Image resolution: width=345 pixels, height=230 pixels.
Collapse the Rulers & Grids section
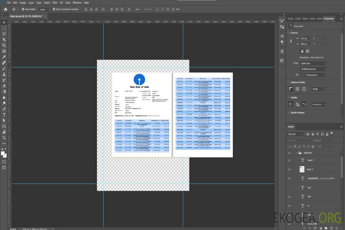coord(289,82)
